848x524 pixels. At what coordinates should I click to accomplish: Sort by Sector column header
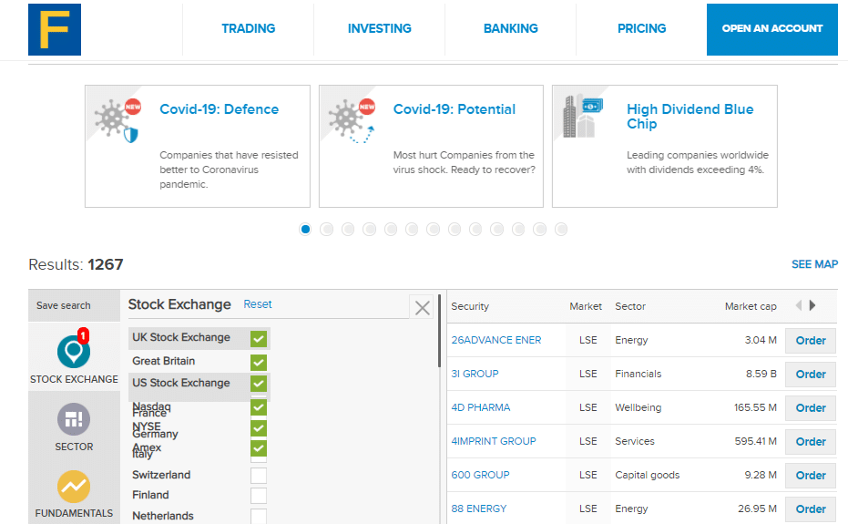tap(630, 306)
